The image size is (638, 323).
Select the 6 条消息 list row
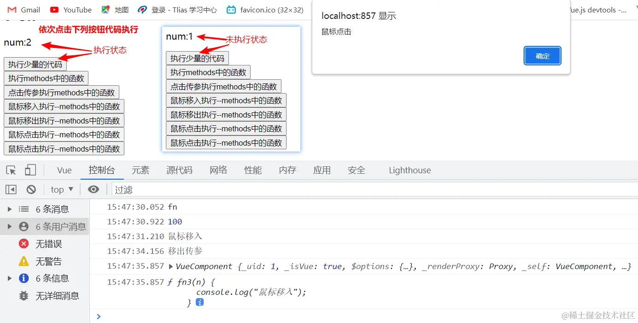45,209
